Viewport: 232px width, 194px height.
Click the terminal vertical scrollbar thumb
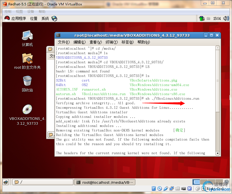coord(217,81)
